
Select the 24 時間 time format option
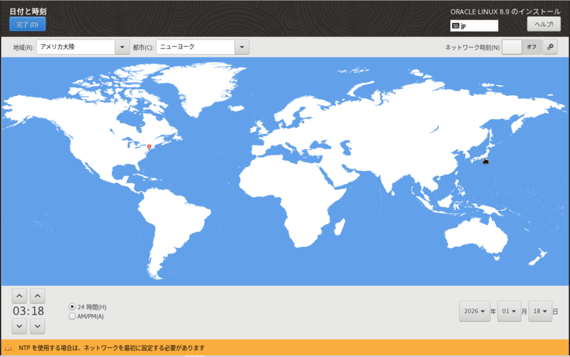[72, 306]
